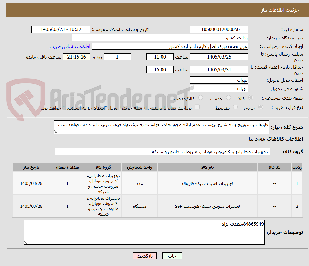
Task: Click price validity date 1405/03/31
Action: [219, 69]
